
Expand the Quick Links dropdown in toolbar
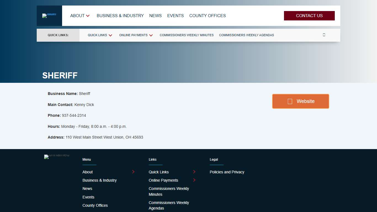coord(100,35)
